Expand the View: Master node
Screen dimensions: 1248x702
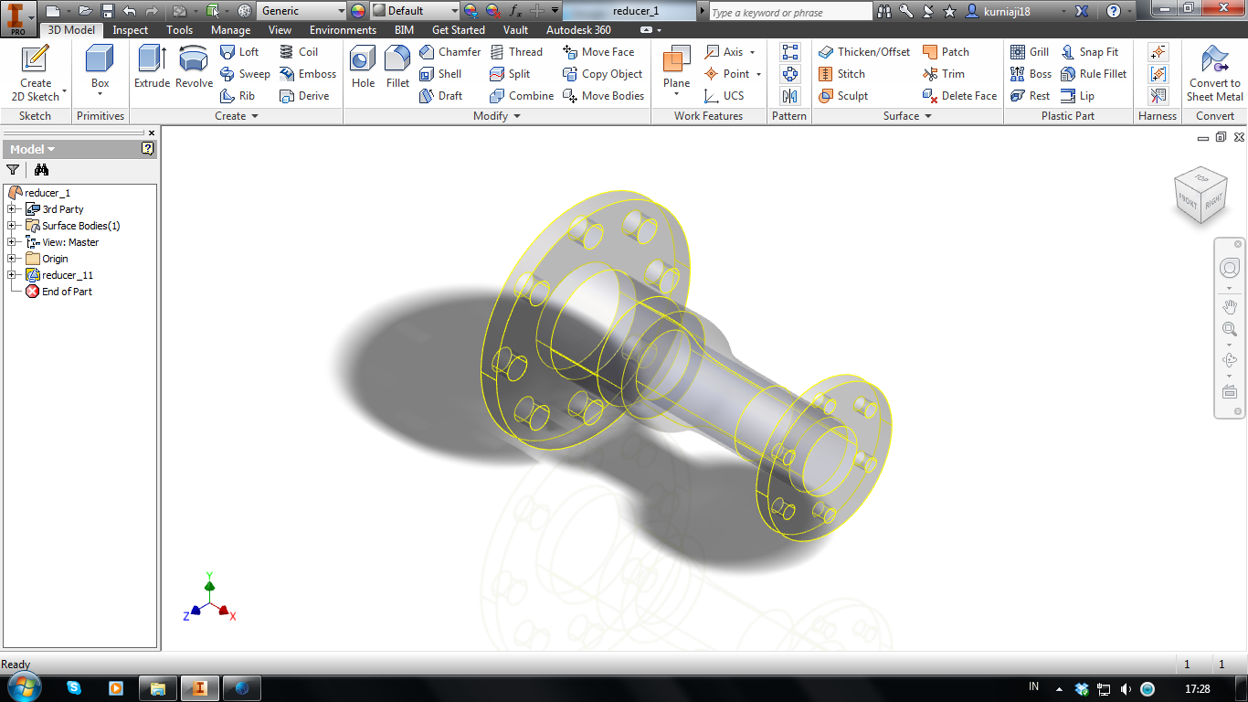click(x=12, y=242)
